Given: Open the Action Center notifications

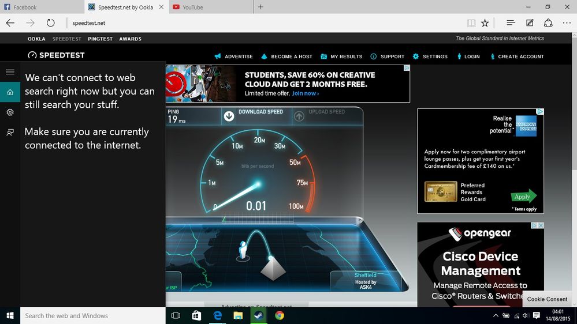Looking at the screenshot, I should coord(537,315).
